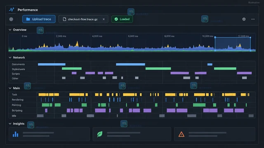Open the settings gear

click(244, 19)
